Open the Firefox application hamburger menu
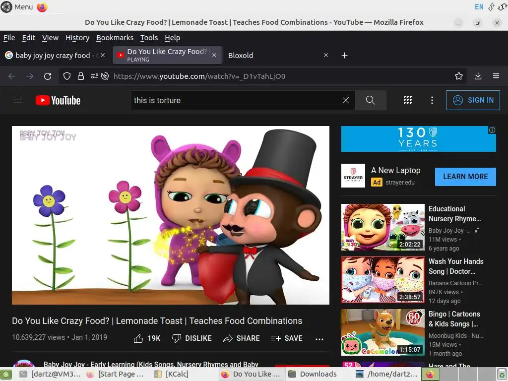Image resolution: width=508 pixels, height=381 pixels. 496,76
